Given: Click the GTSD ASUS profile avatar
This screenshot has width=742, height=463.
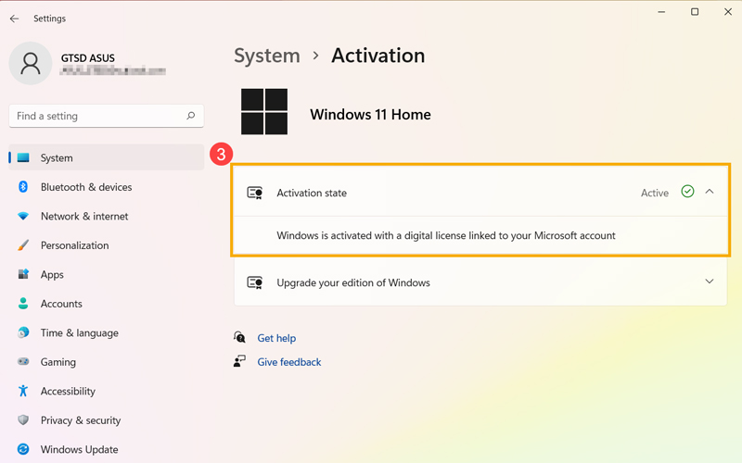Looking at the screenshot, I should click(31, 63).
